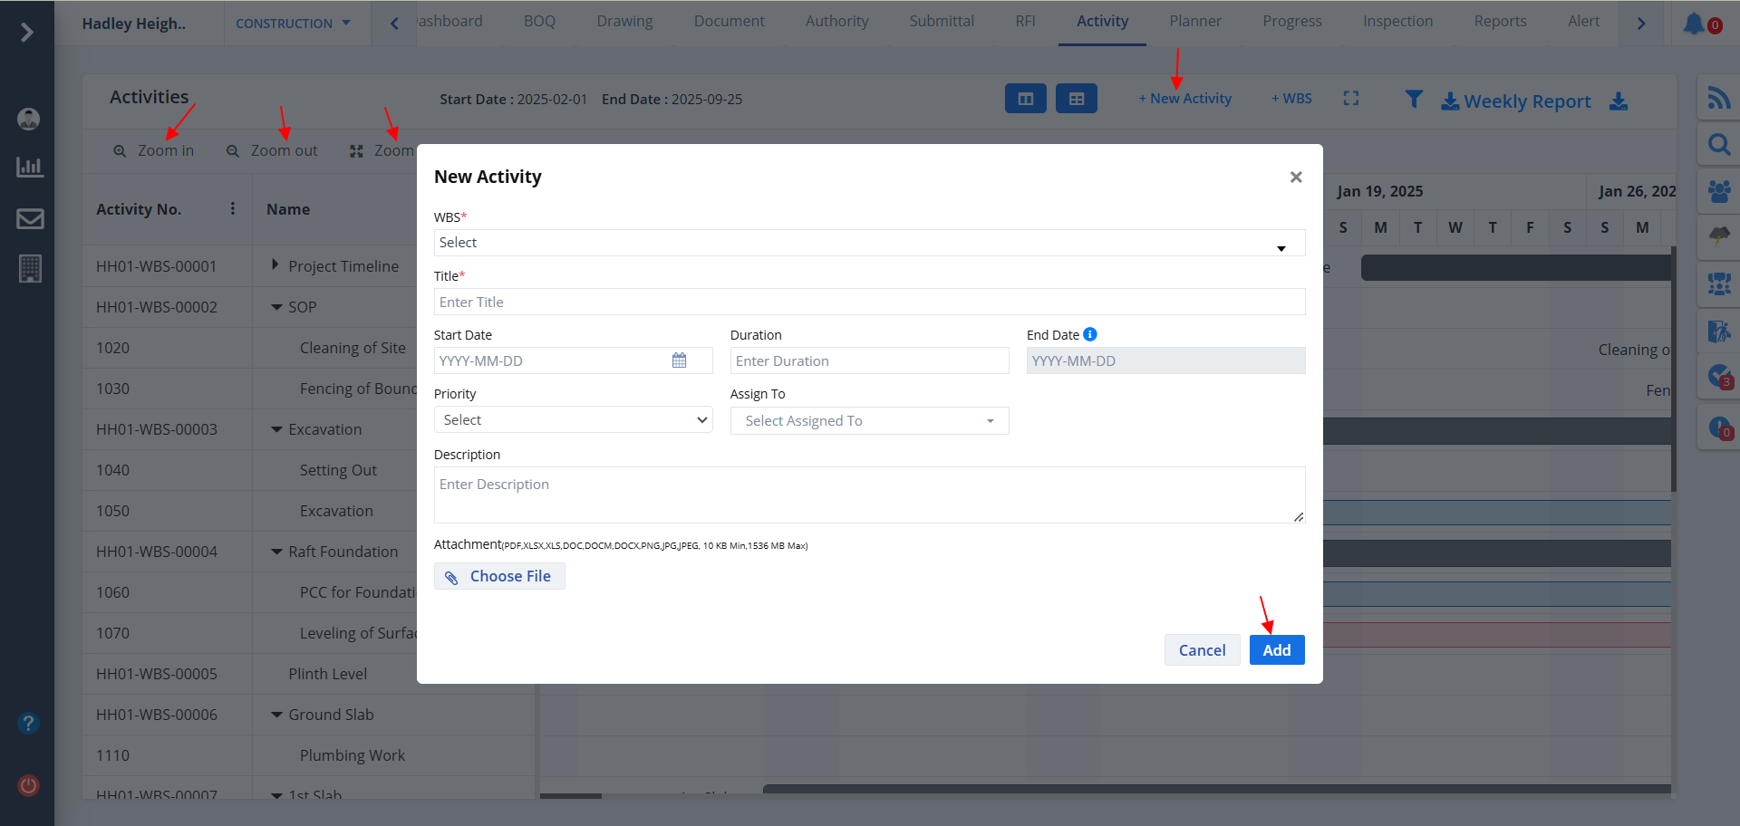
Task: Click the calendar icon in Start Date field
Action: pos(679,360)
